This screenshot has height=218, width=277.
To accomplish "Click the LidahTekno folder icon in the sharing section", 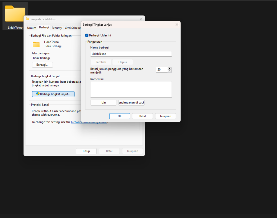I will (x=36, y=44).
